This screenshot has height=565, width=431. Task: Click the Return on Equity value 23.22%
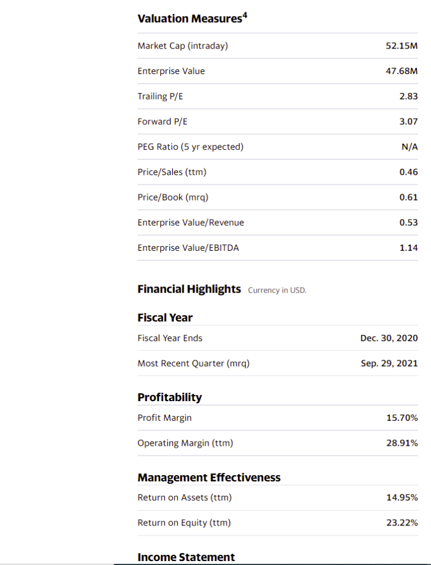402,523
